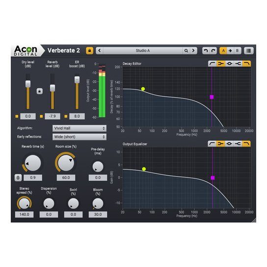Click the Reverb time knob
This screenshot has width=267, height=267.
[33, 163]
